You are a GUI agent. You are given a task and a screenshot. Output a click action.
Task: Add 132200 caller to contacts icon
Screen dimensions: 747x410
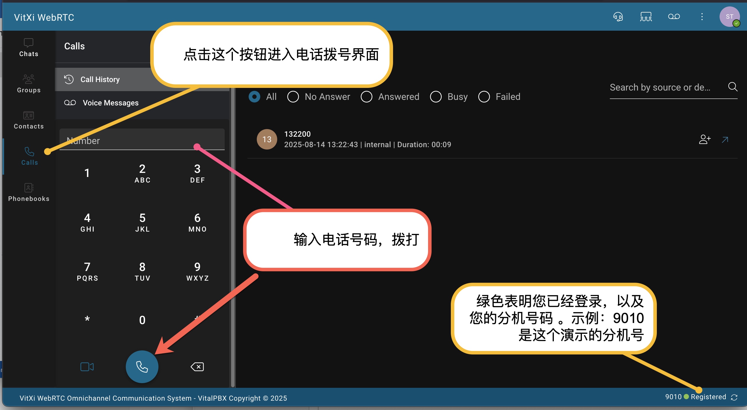[x=705, y=139]
